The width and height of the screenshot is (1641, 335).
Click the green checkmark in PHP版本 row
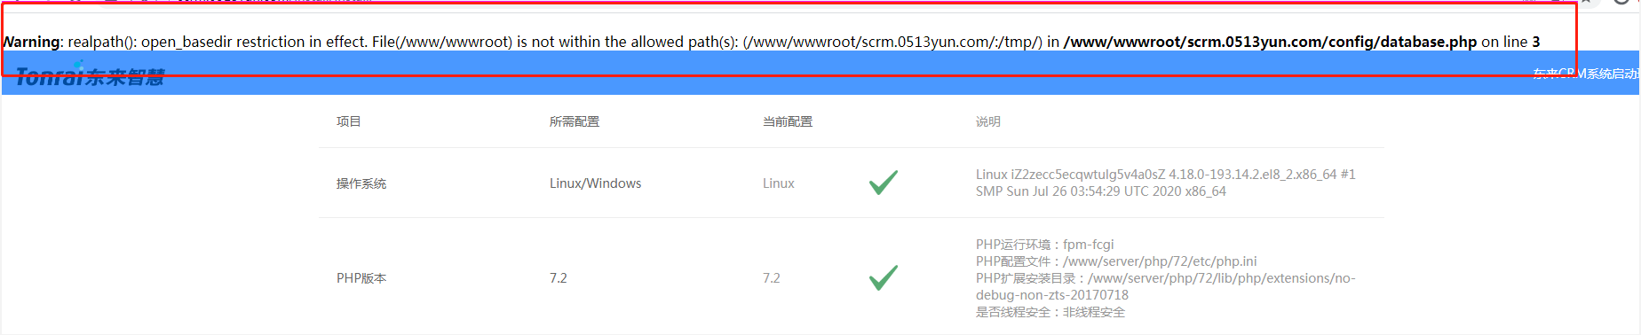click(884, 277)
